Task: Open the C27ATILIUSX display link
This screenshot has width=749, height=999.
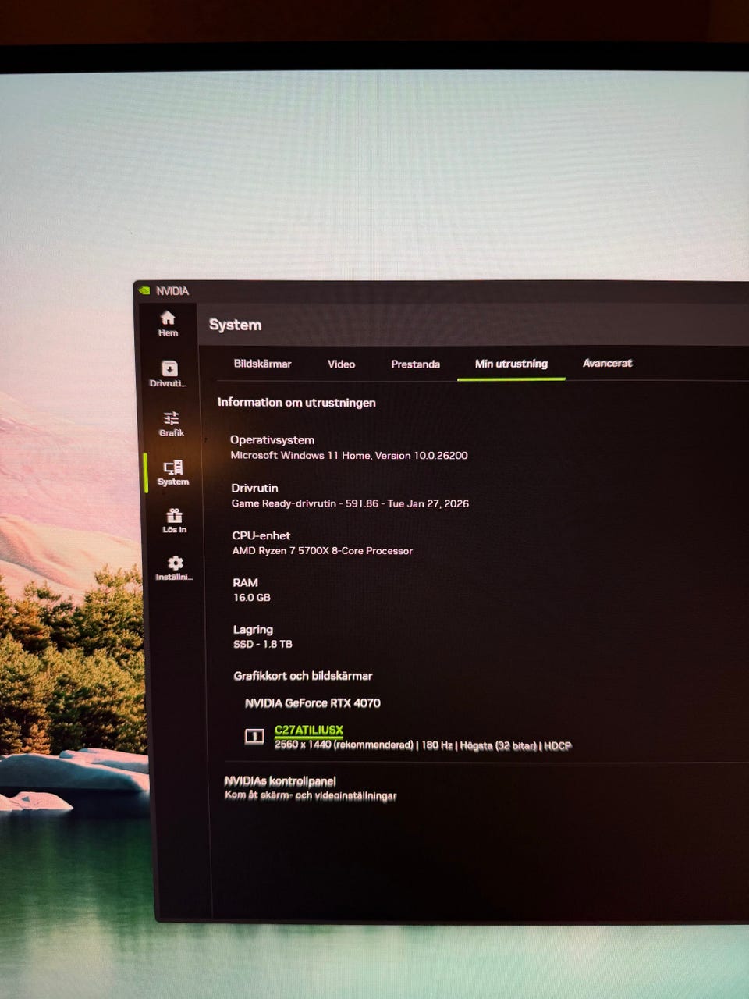Action: point(309,731)
